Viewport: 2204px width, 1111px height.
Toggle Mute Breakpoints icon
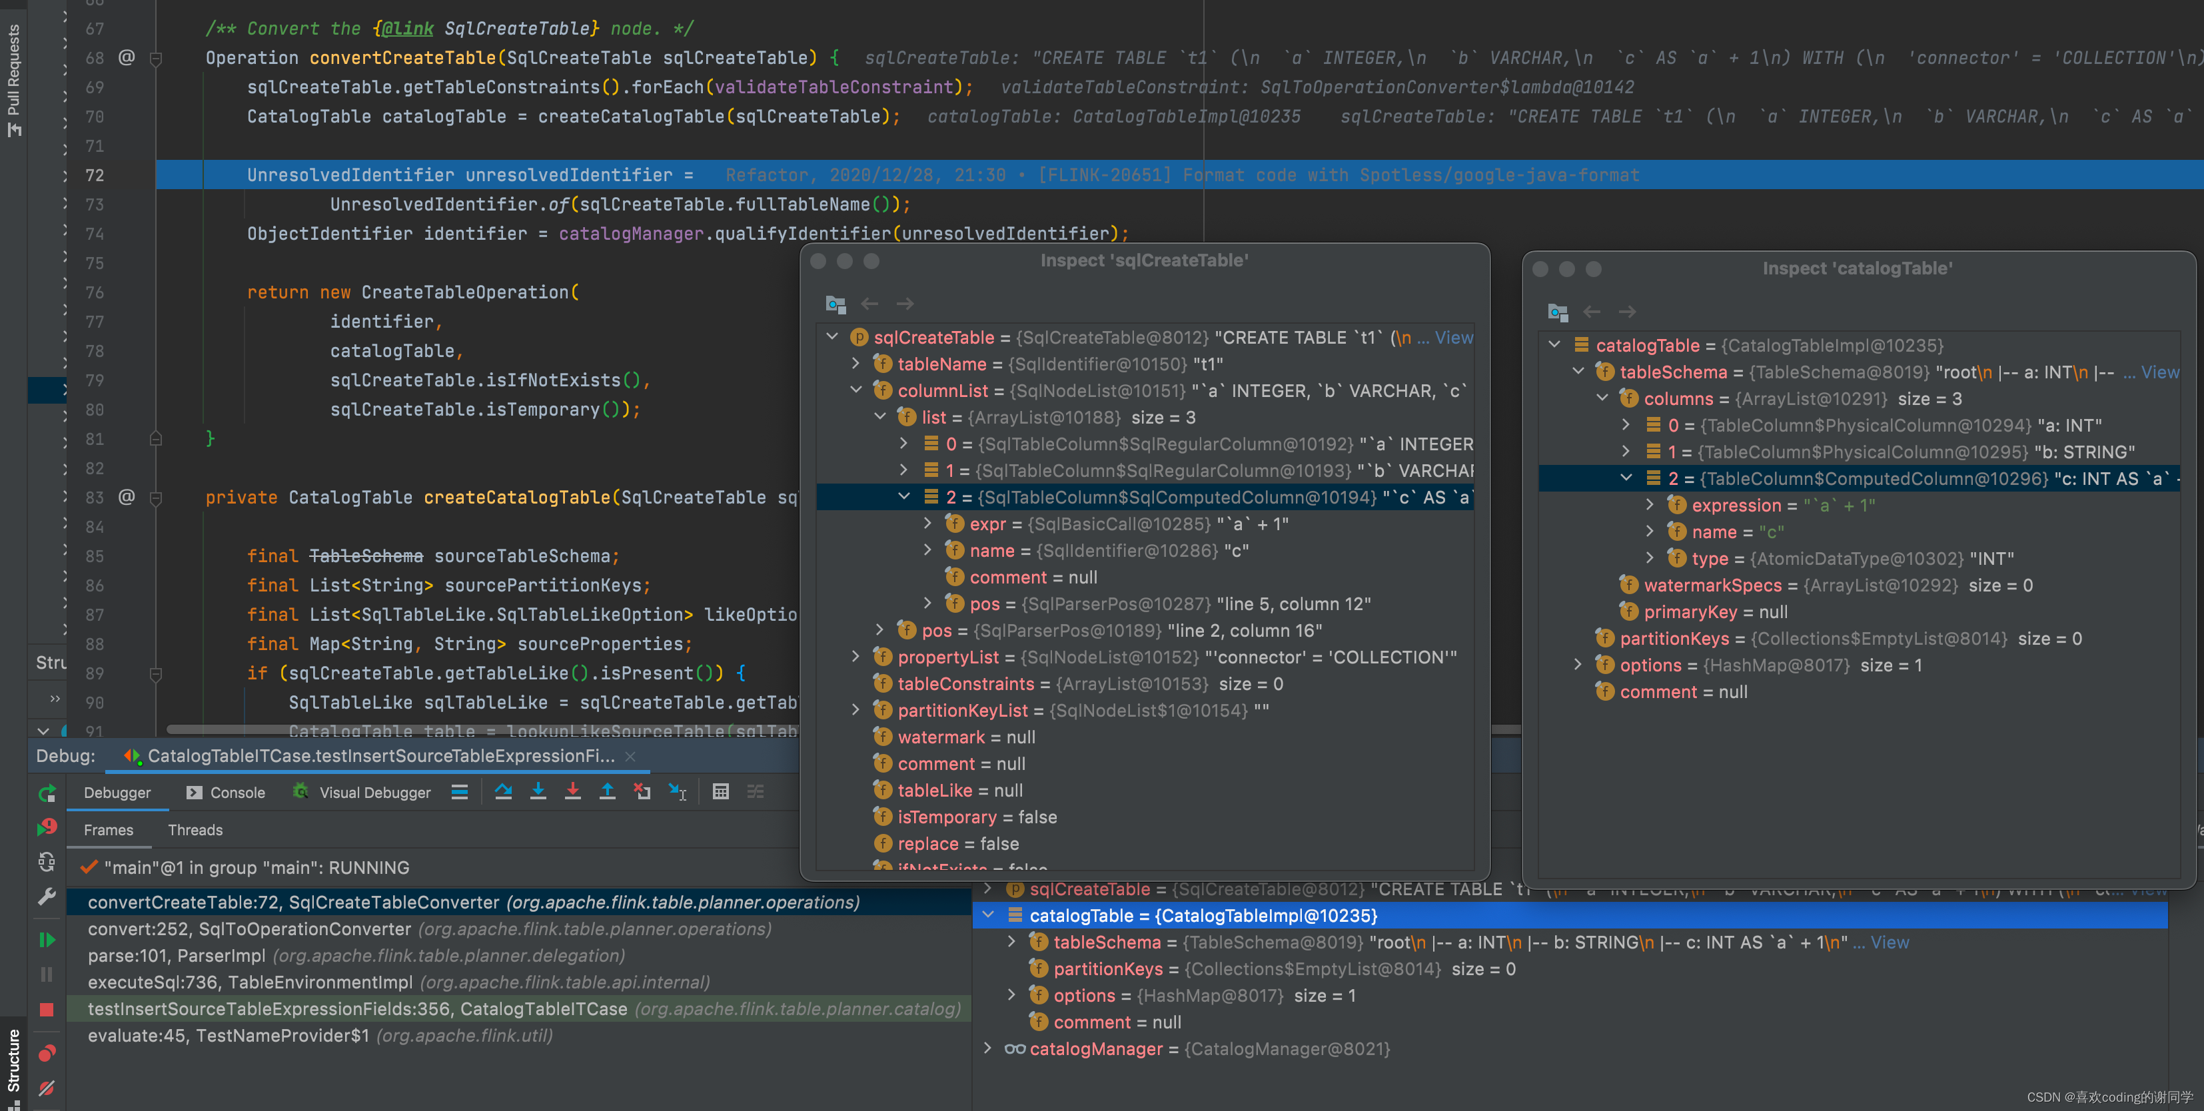tap(47, 1088)
